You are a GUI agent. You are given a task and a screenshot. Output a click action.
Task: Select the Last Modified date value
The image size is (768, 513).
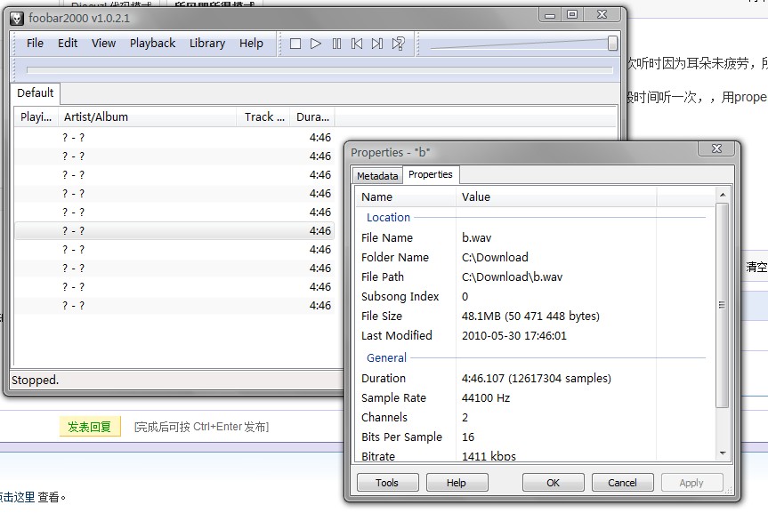coord(513,336)
